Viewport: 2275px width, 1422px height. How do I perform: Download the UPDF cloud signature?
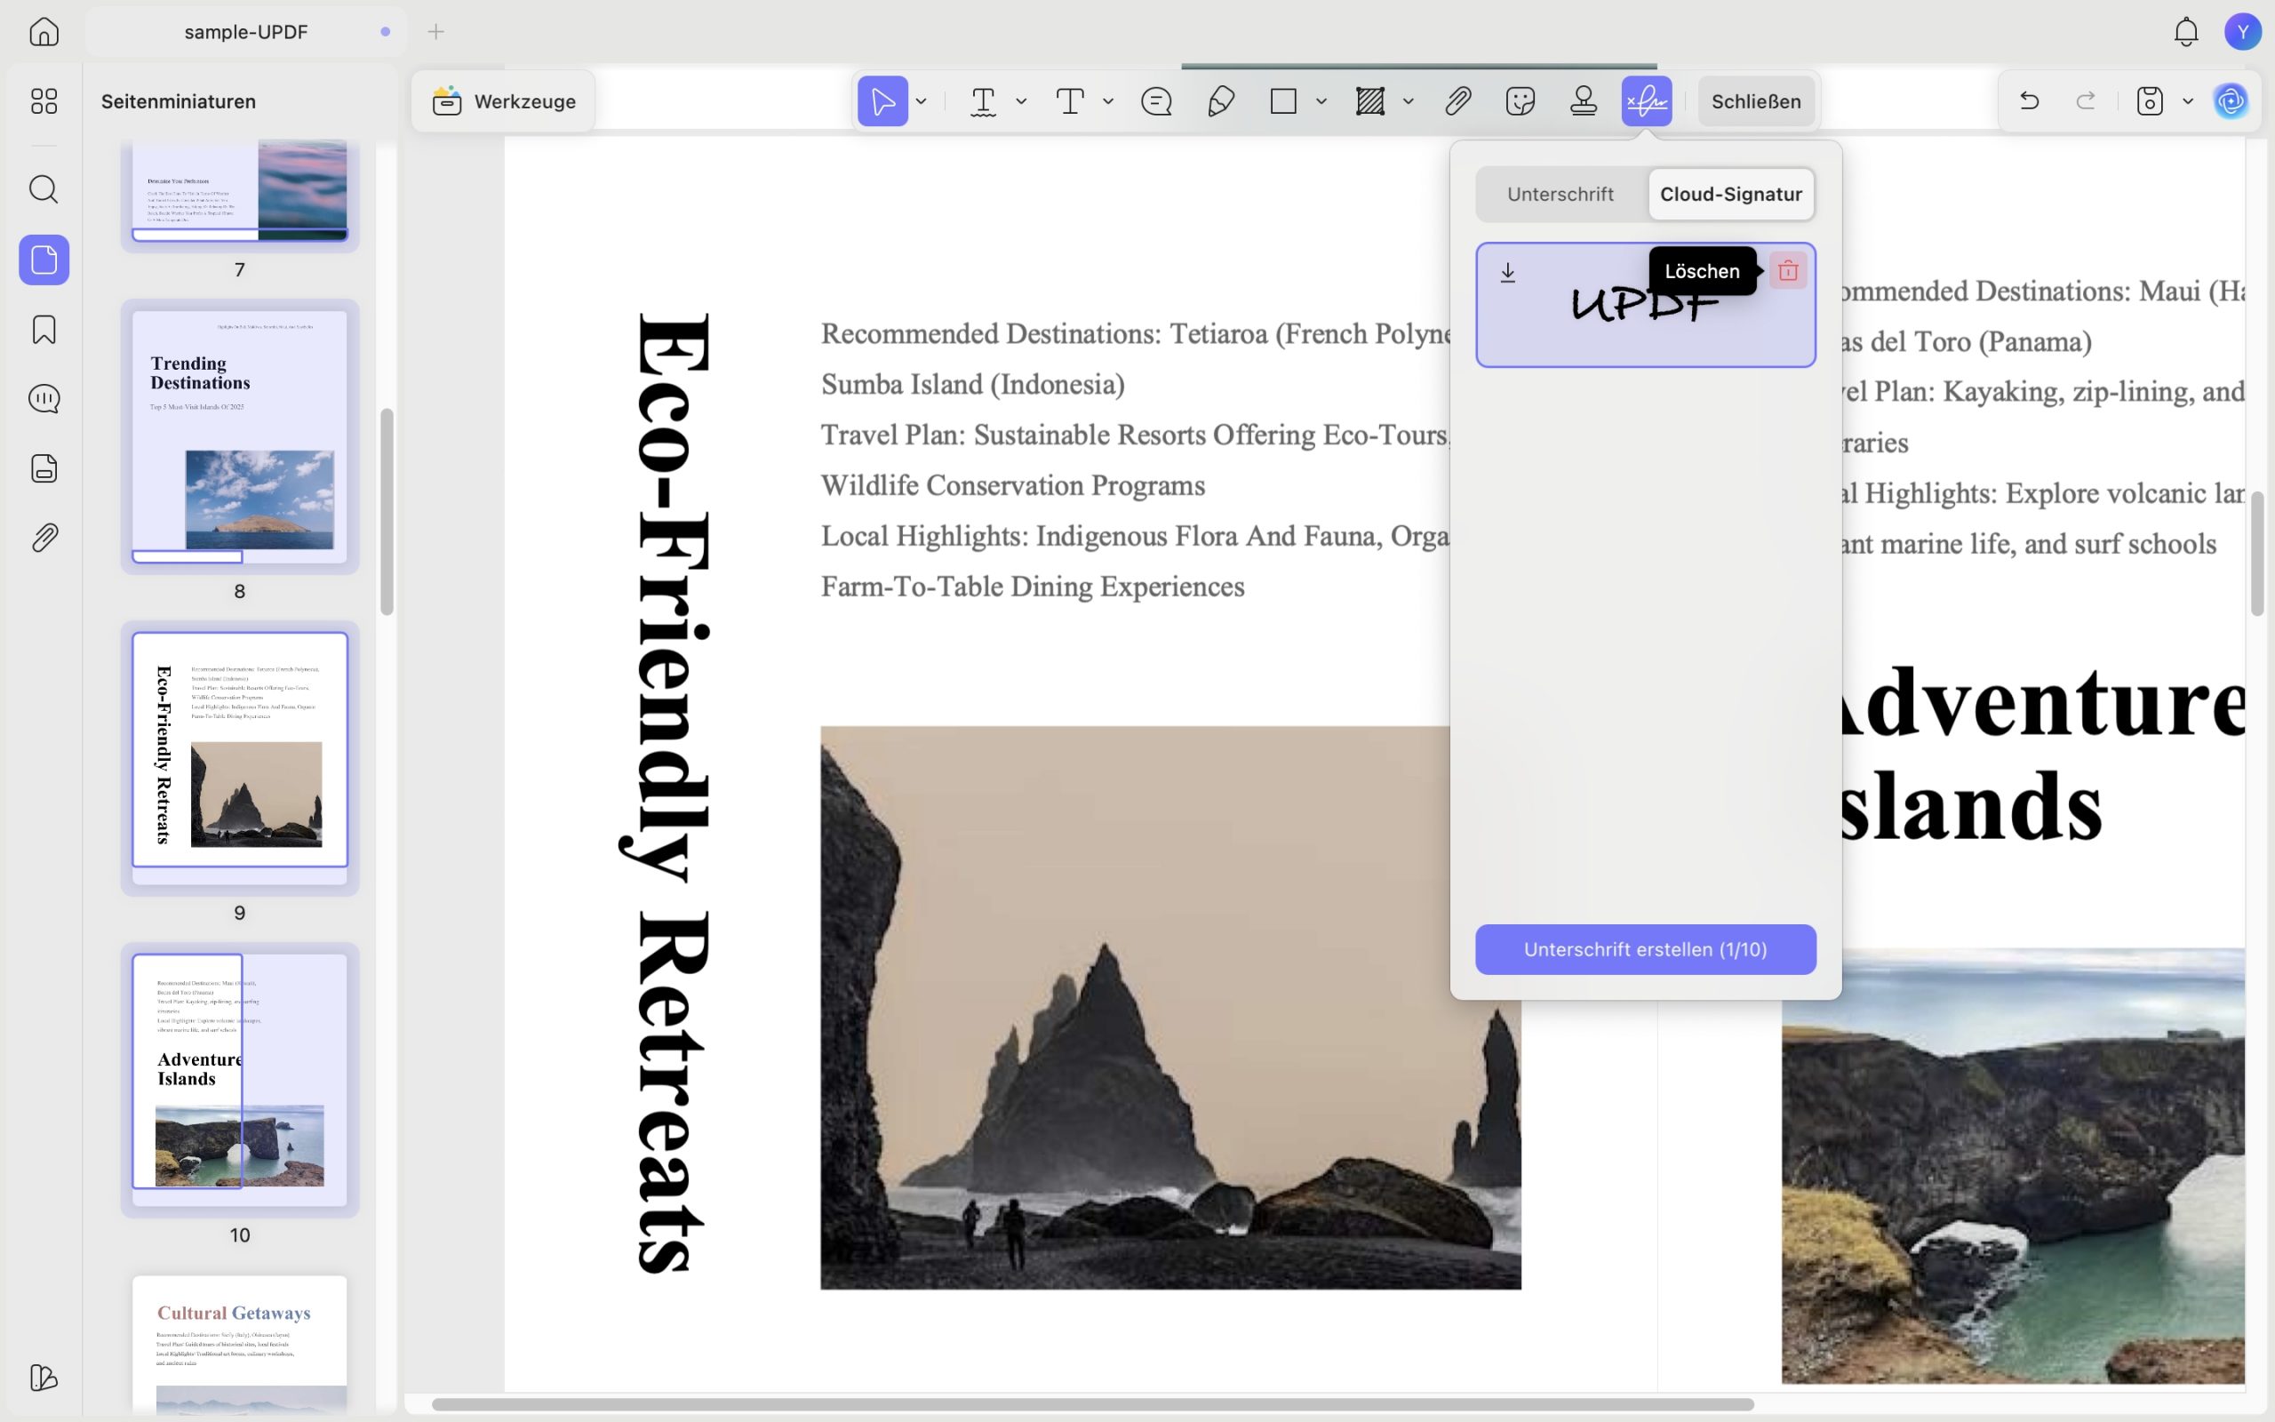coord(1508,273)
